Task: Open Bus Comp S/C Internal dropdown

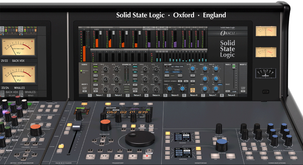Action: pos(167,72)
